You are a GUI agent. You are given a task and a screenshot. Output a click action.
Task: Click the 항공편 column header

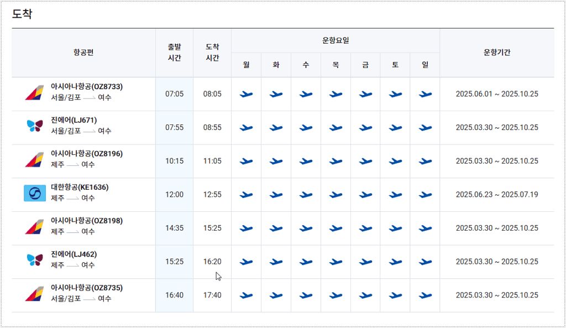point(83,53)
